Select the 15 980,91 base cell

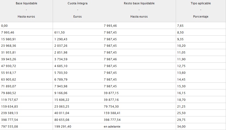(x=26, y=39)
